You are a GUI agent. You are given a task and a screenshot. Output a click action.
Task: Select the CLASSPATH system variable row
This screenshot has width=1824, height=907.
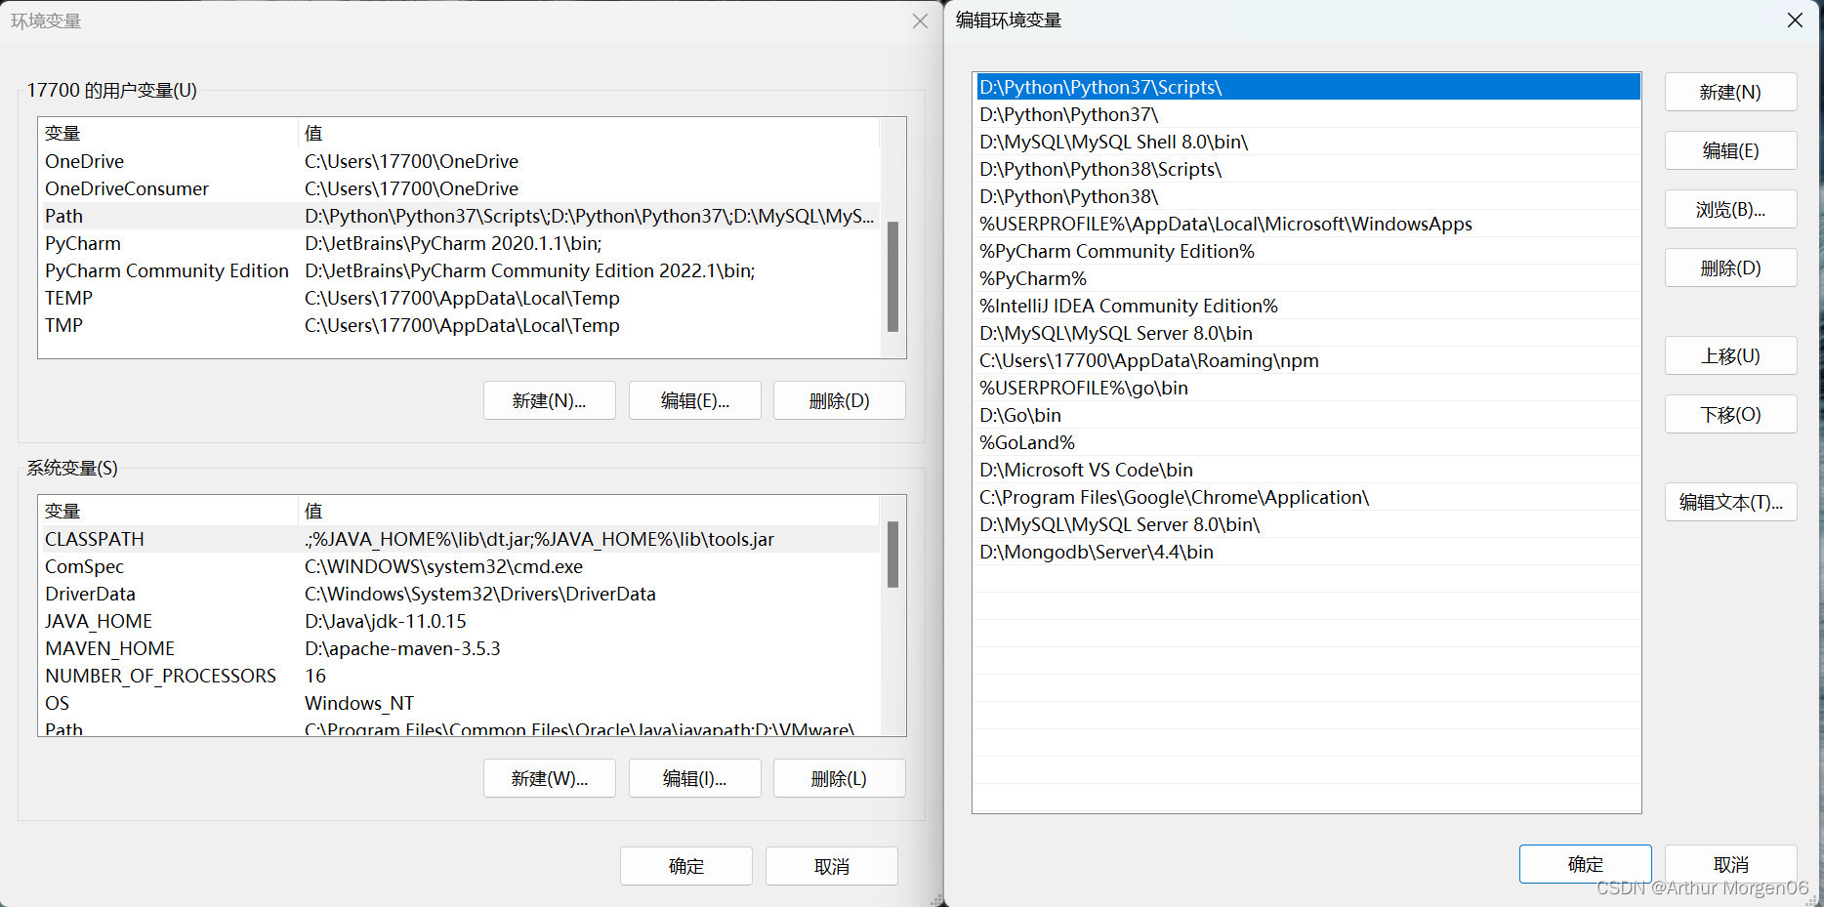pyautogui.click(x=460, y=539)
